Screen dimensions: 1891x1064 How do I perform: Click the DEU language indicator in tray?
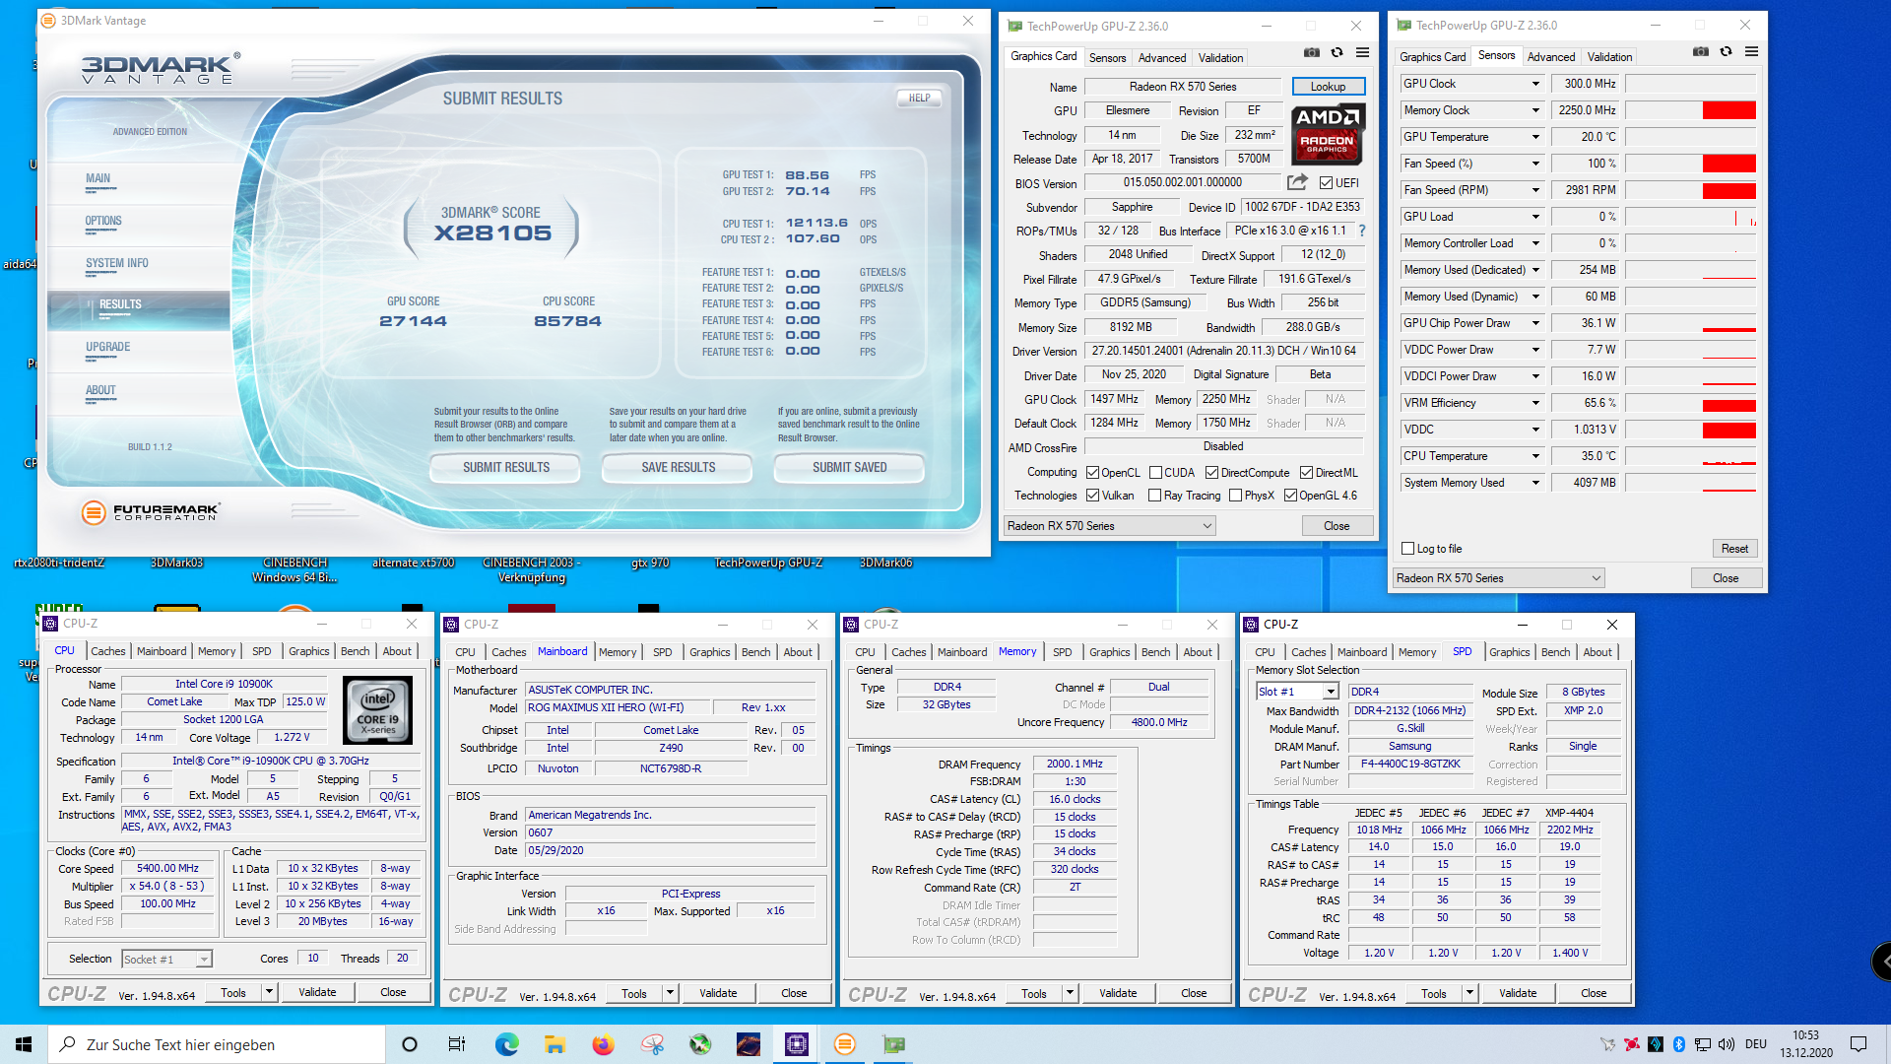tap(1756, 1044)
